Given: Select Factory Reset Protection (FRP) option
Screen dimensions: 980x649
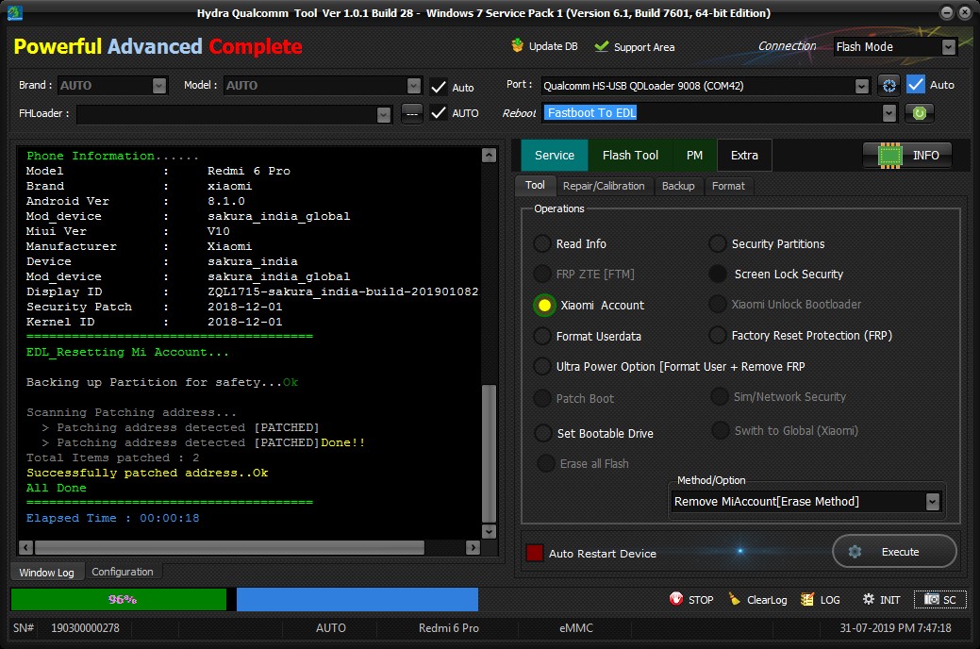Looking at the screenshot, I should [718, 335].
